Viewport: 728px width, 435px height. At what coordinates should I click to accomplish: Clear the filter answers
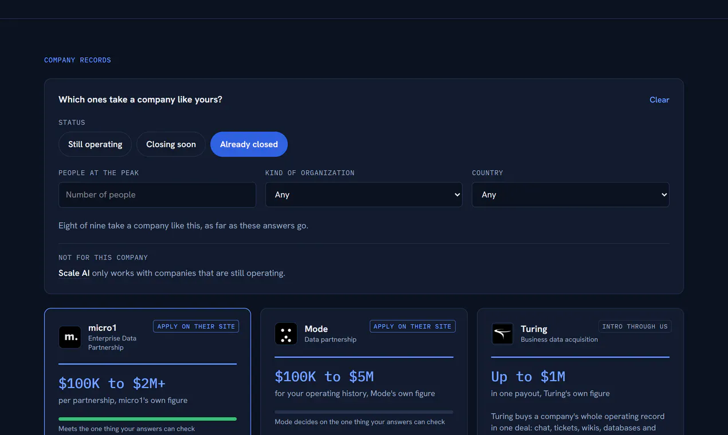click(x=659, y=100)
